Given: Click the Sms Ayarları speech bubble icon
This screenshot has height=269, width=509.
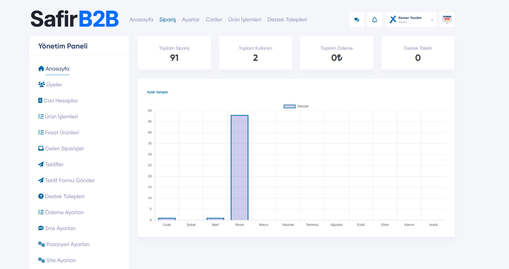Looking at the screenshot, I should (x=41, y=228).
